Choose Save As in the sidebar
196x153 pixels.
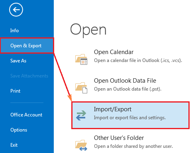pyautogui.click(x=18, y=61)
